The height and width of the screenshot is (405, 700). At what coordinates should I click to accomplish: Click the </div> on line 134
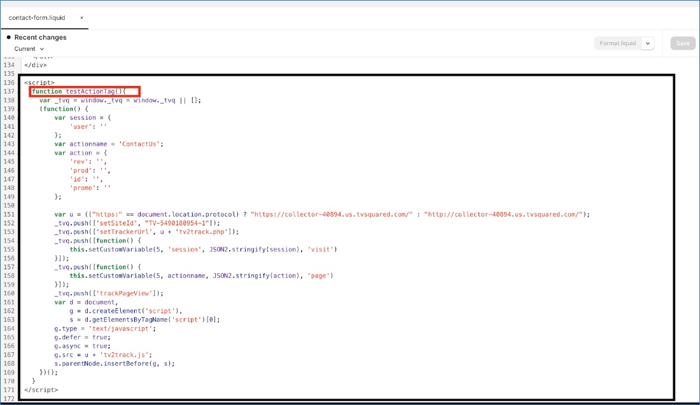(x=35, y=65)
